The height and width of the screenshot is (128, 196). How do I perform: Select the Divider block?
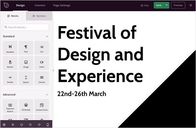click(x=10, y=78)
